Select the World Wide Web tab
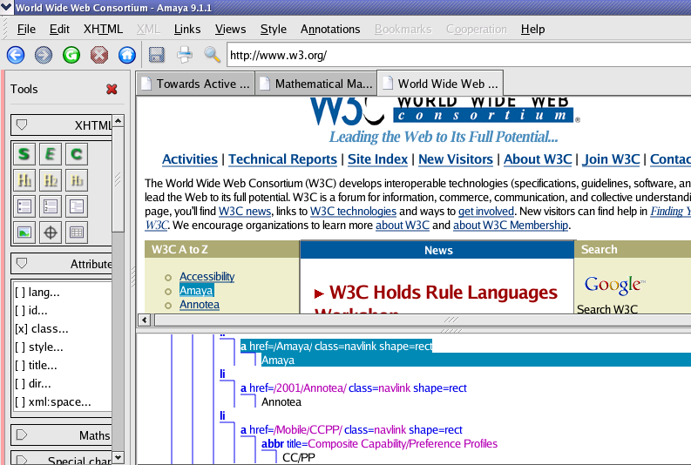 pyautogui.click(x=441, y=84)
